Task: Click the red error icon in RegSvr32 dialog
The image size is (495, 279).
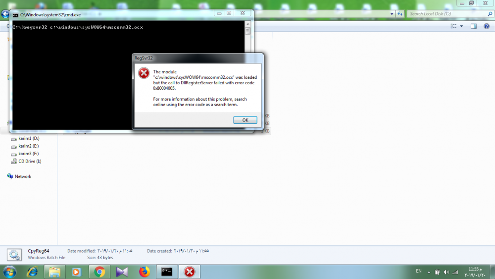Action: [144, 73]
